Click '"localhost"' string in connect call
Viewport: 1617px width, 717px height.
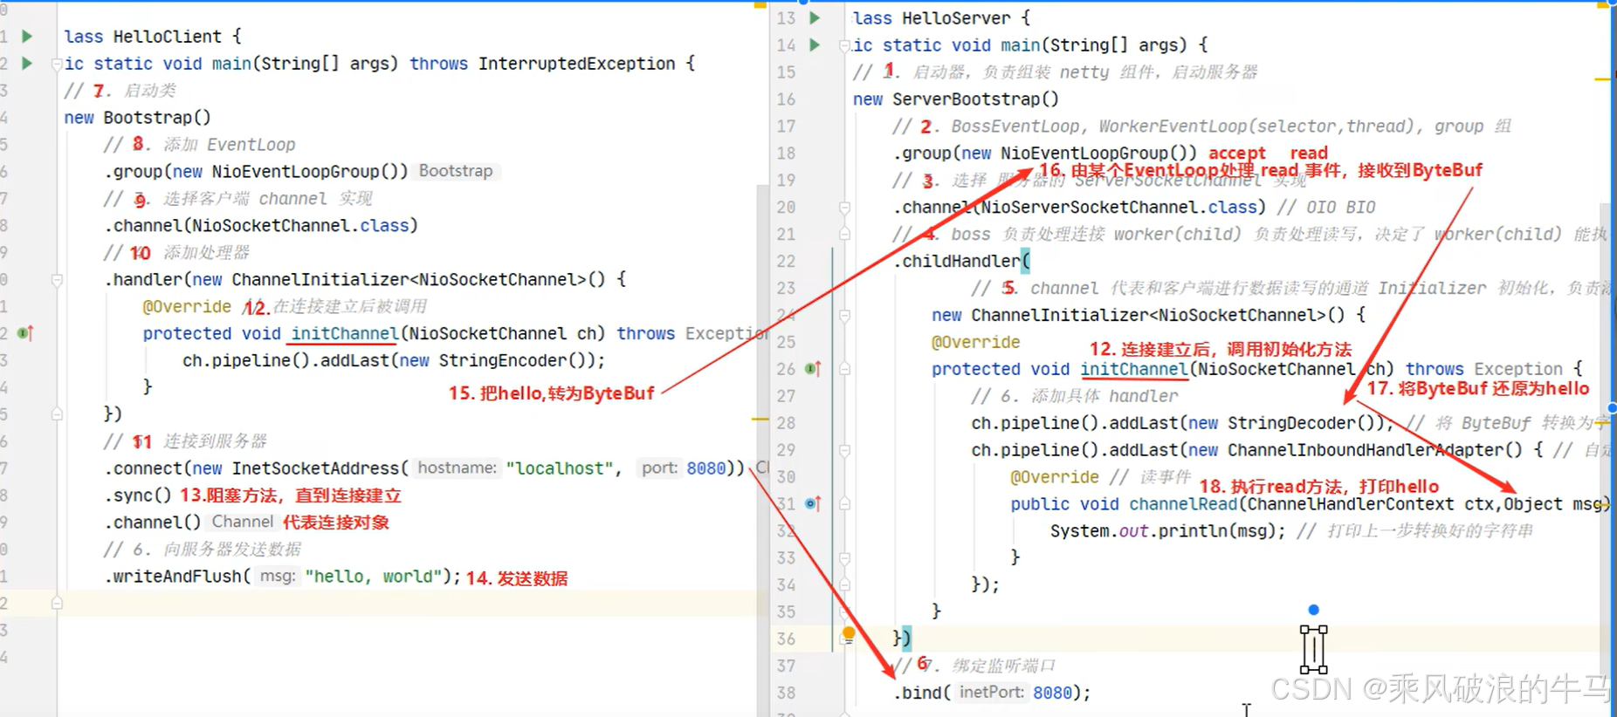coord(559,468)
